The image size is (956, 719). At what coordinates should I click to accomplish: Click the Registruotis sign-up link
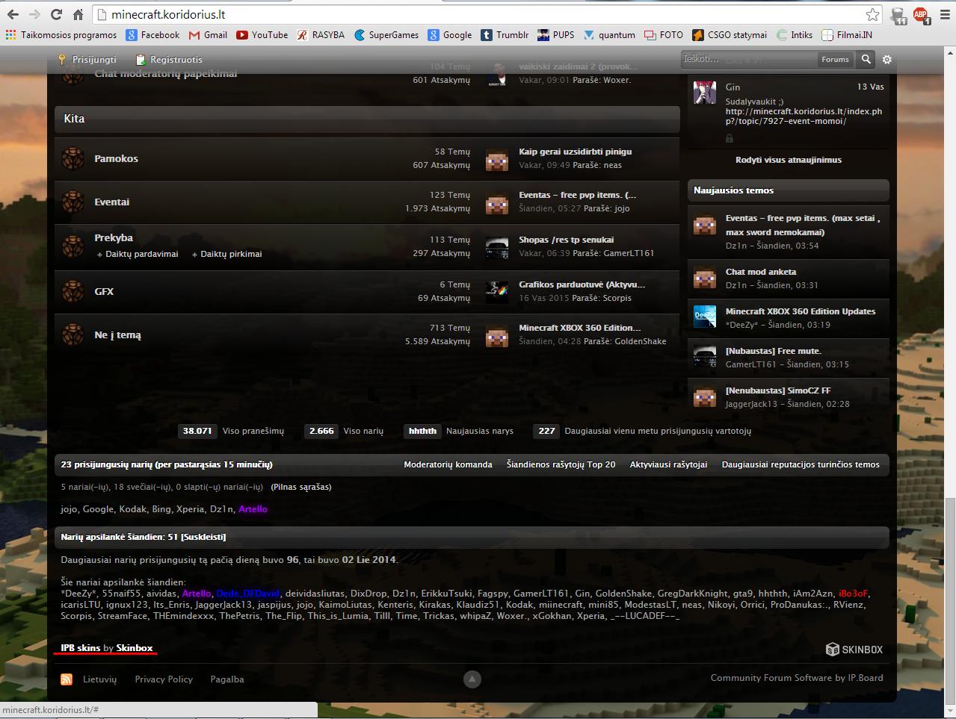(x=169, y=60)
